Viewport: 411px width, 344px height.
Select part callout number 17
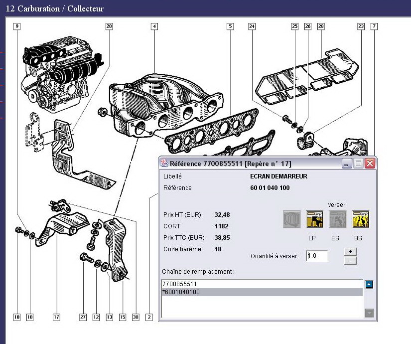[x=56, y=317]
